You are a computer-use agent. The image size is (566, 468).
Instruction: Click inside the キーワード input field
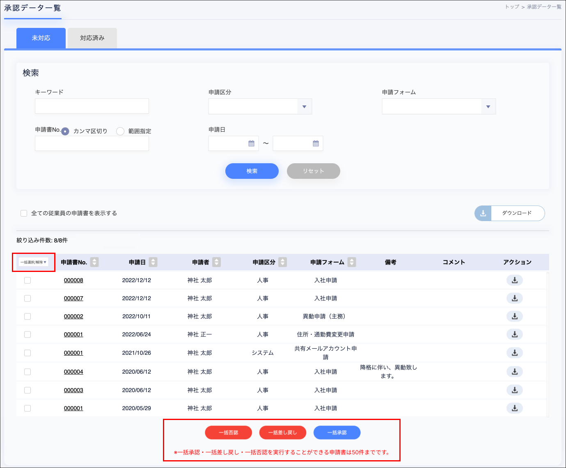point(92,106)
